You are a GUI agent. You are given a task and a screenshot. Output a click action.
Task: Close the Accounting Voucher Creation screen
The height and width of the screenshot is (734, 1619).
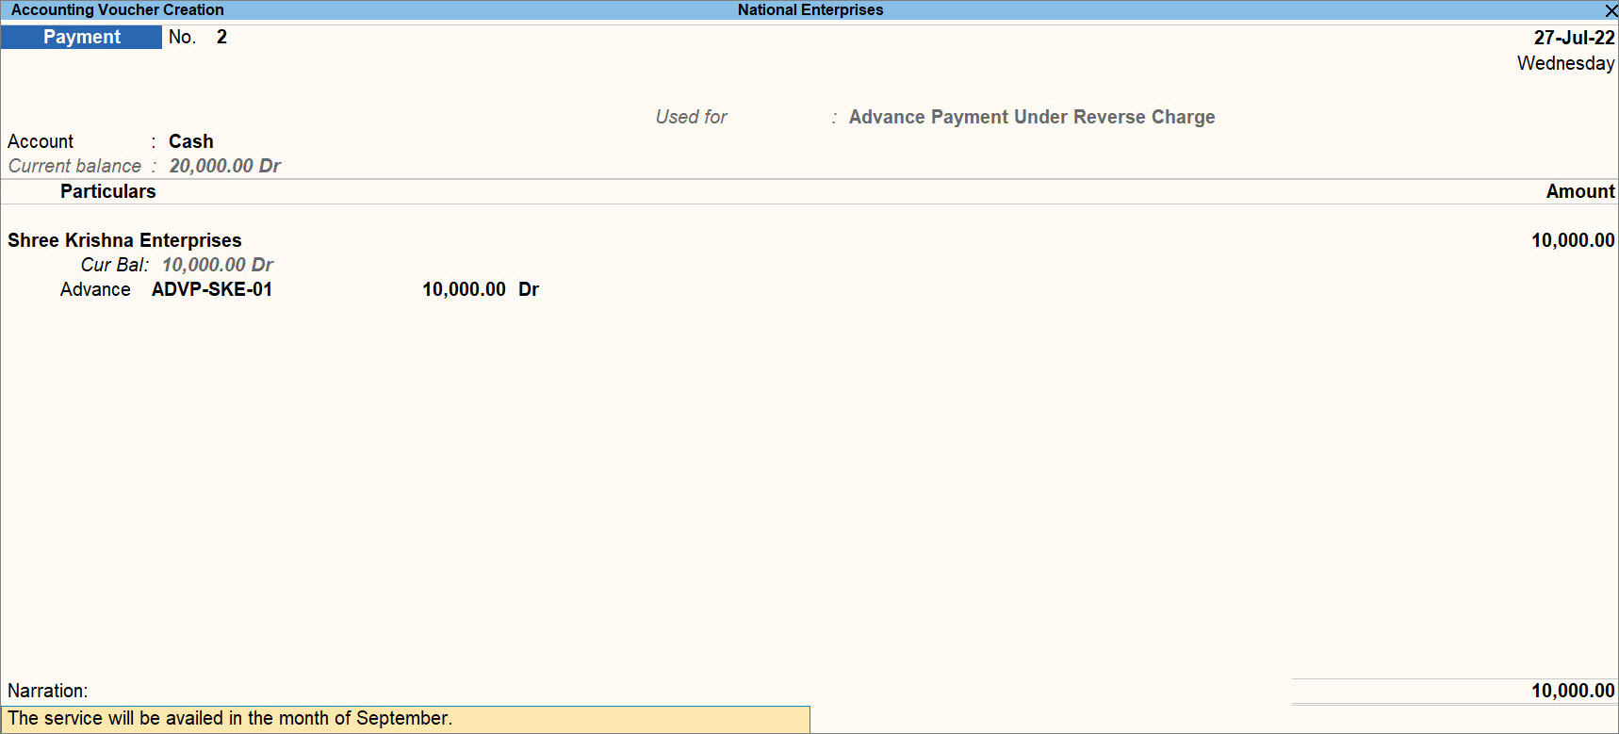[1611, 10]
